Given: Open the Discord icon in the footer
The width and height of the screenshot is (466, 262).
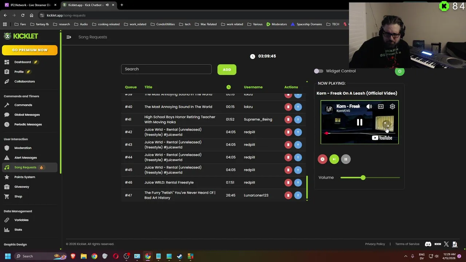Looking at the screenshot, I should click(x=428, y=244).
